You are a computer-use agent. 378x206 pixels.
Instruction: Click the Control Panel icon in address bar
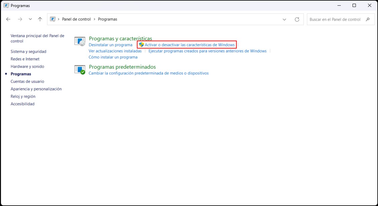(x=53, y=19)
